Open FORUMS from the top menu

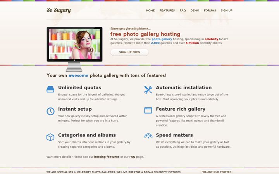pos(210,10)
